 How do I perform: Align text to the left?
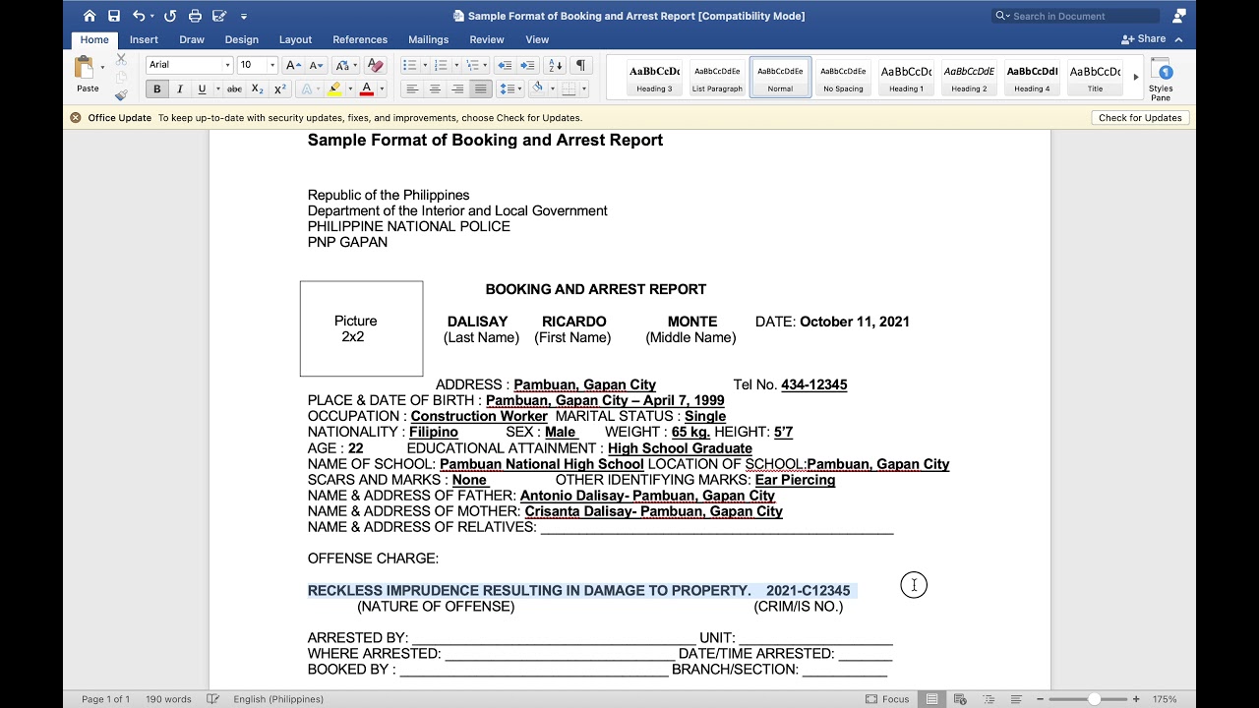(412, 88)
